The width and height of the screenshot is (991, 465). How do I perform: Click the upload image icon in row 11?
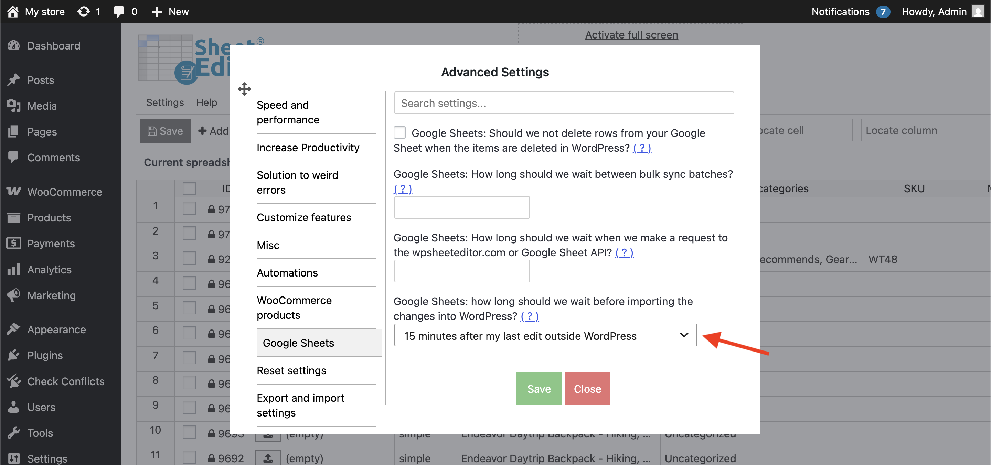coord(268,458)
